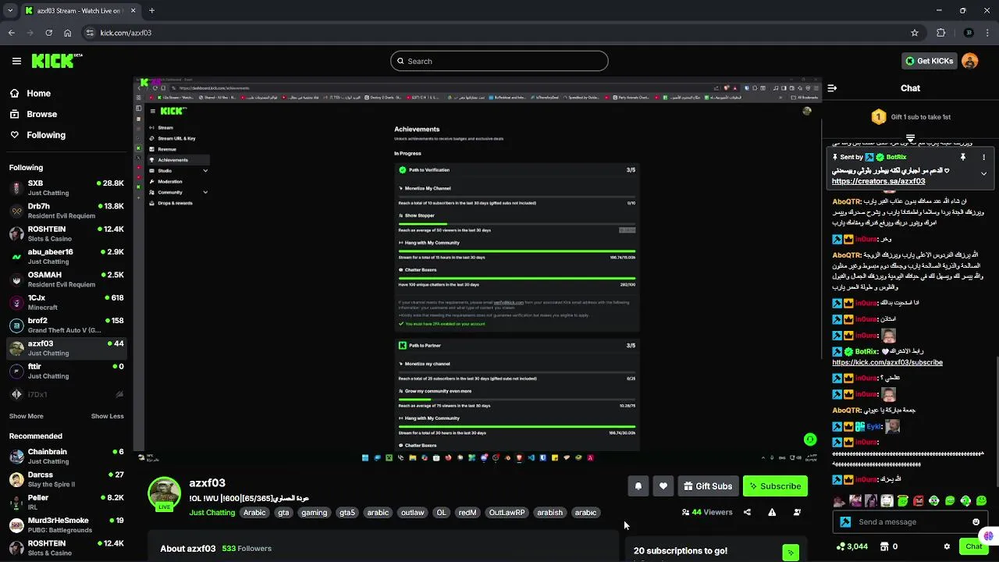Open browser extensions puzzle icon

tap(940, 33)
